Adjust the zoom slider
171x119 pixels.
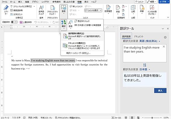click(x=152, y=118)
